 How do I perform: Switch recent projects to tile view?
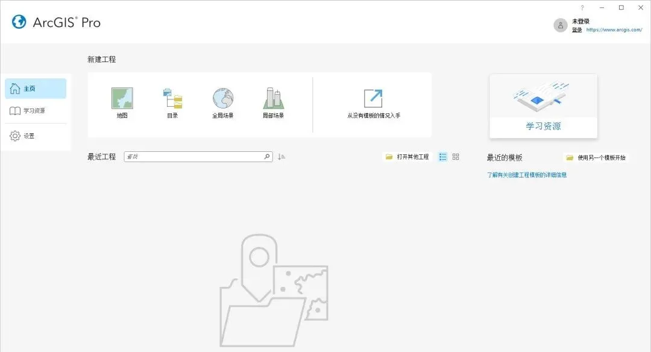pos(456,157)
